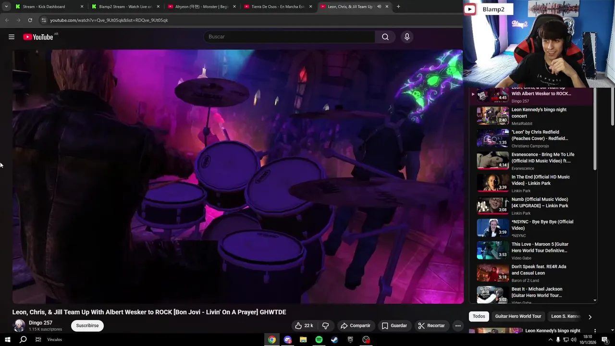Viewport: 615px width, 346px height.
Task: Like the video with 22 k likes
Action: coord(304,326)
